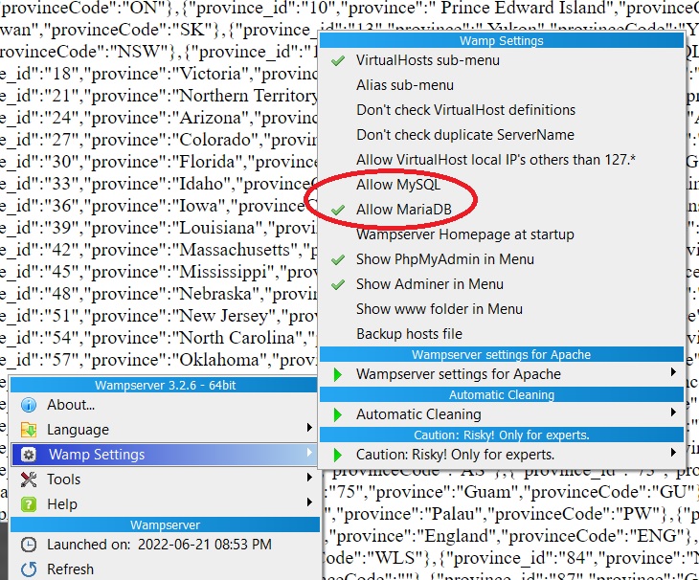Click the clock icon beside Launched on
Viewport: 699px width, 580px height.
tap(29, 545)
